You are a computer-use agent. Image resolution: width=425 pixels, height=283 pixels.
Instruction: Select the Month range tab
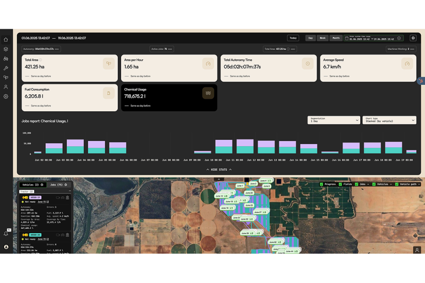[336, 38]
